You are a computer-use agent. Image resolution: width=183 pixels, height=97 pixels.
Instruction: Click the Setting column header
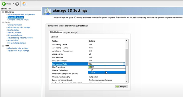coord(107,41)
